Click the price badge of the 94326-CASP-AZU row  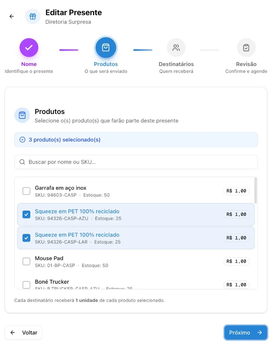(x=236, y=214)
